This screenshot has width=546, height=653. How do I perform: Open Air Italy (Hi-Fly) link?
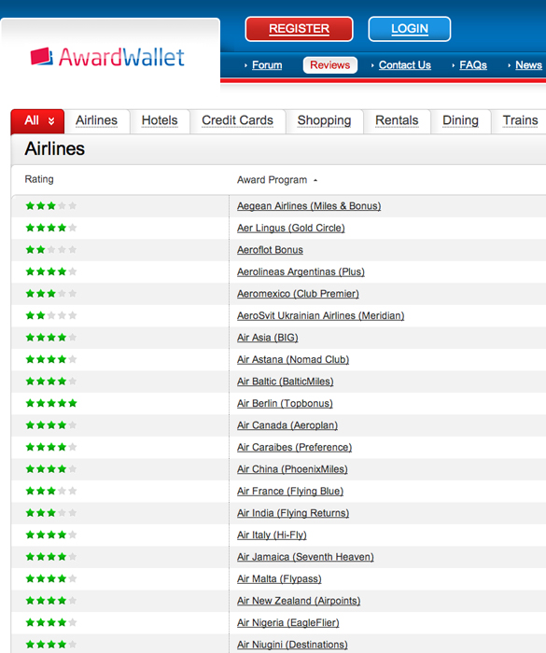tap(272, 535)
